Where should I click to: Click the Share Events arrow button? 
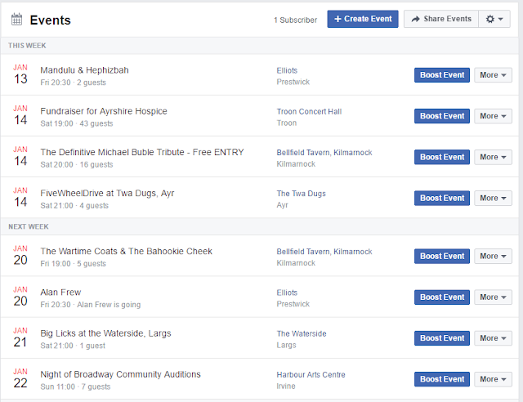(x=441, y=19)
